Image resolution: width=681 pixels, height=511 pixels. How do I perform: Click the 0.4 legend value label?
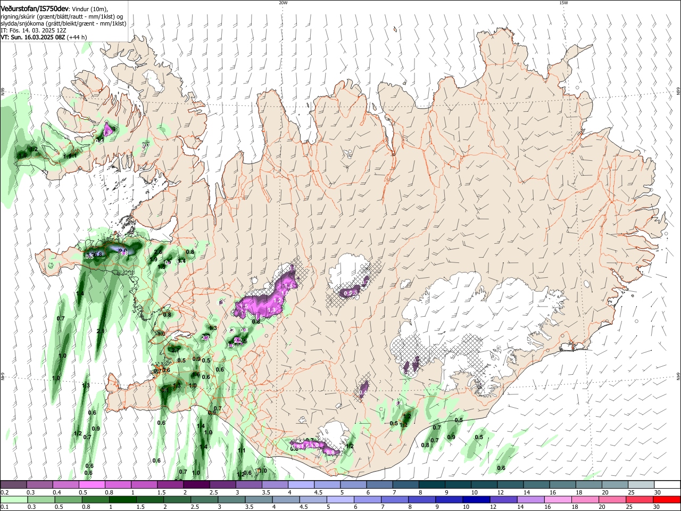[57, 492]
